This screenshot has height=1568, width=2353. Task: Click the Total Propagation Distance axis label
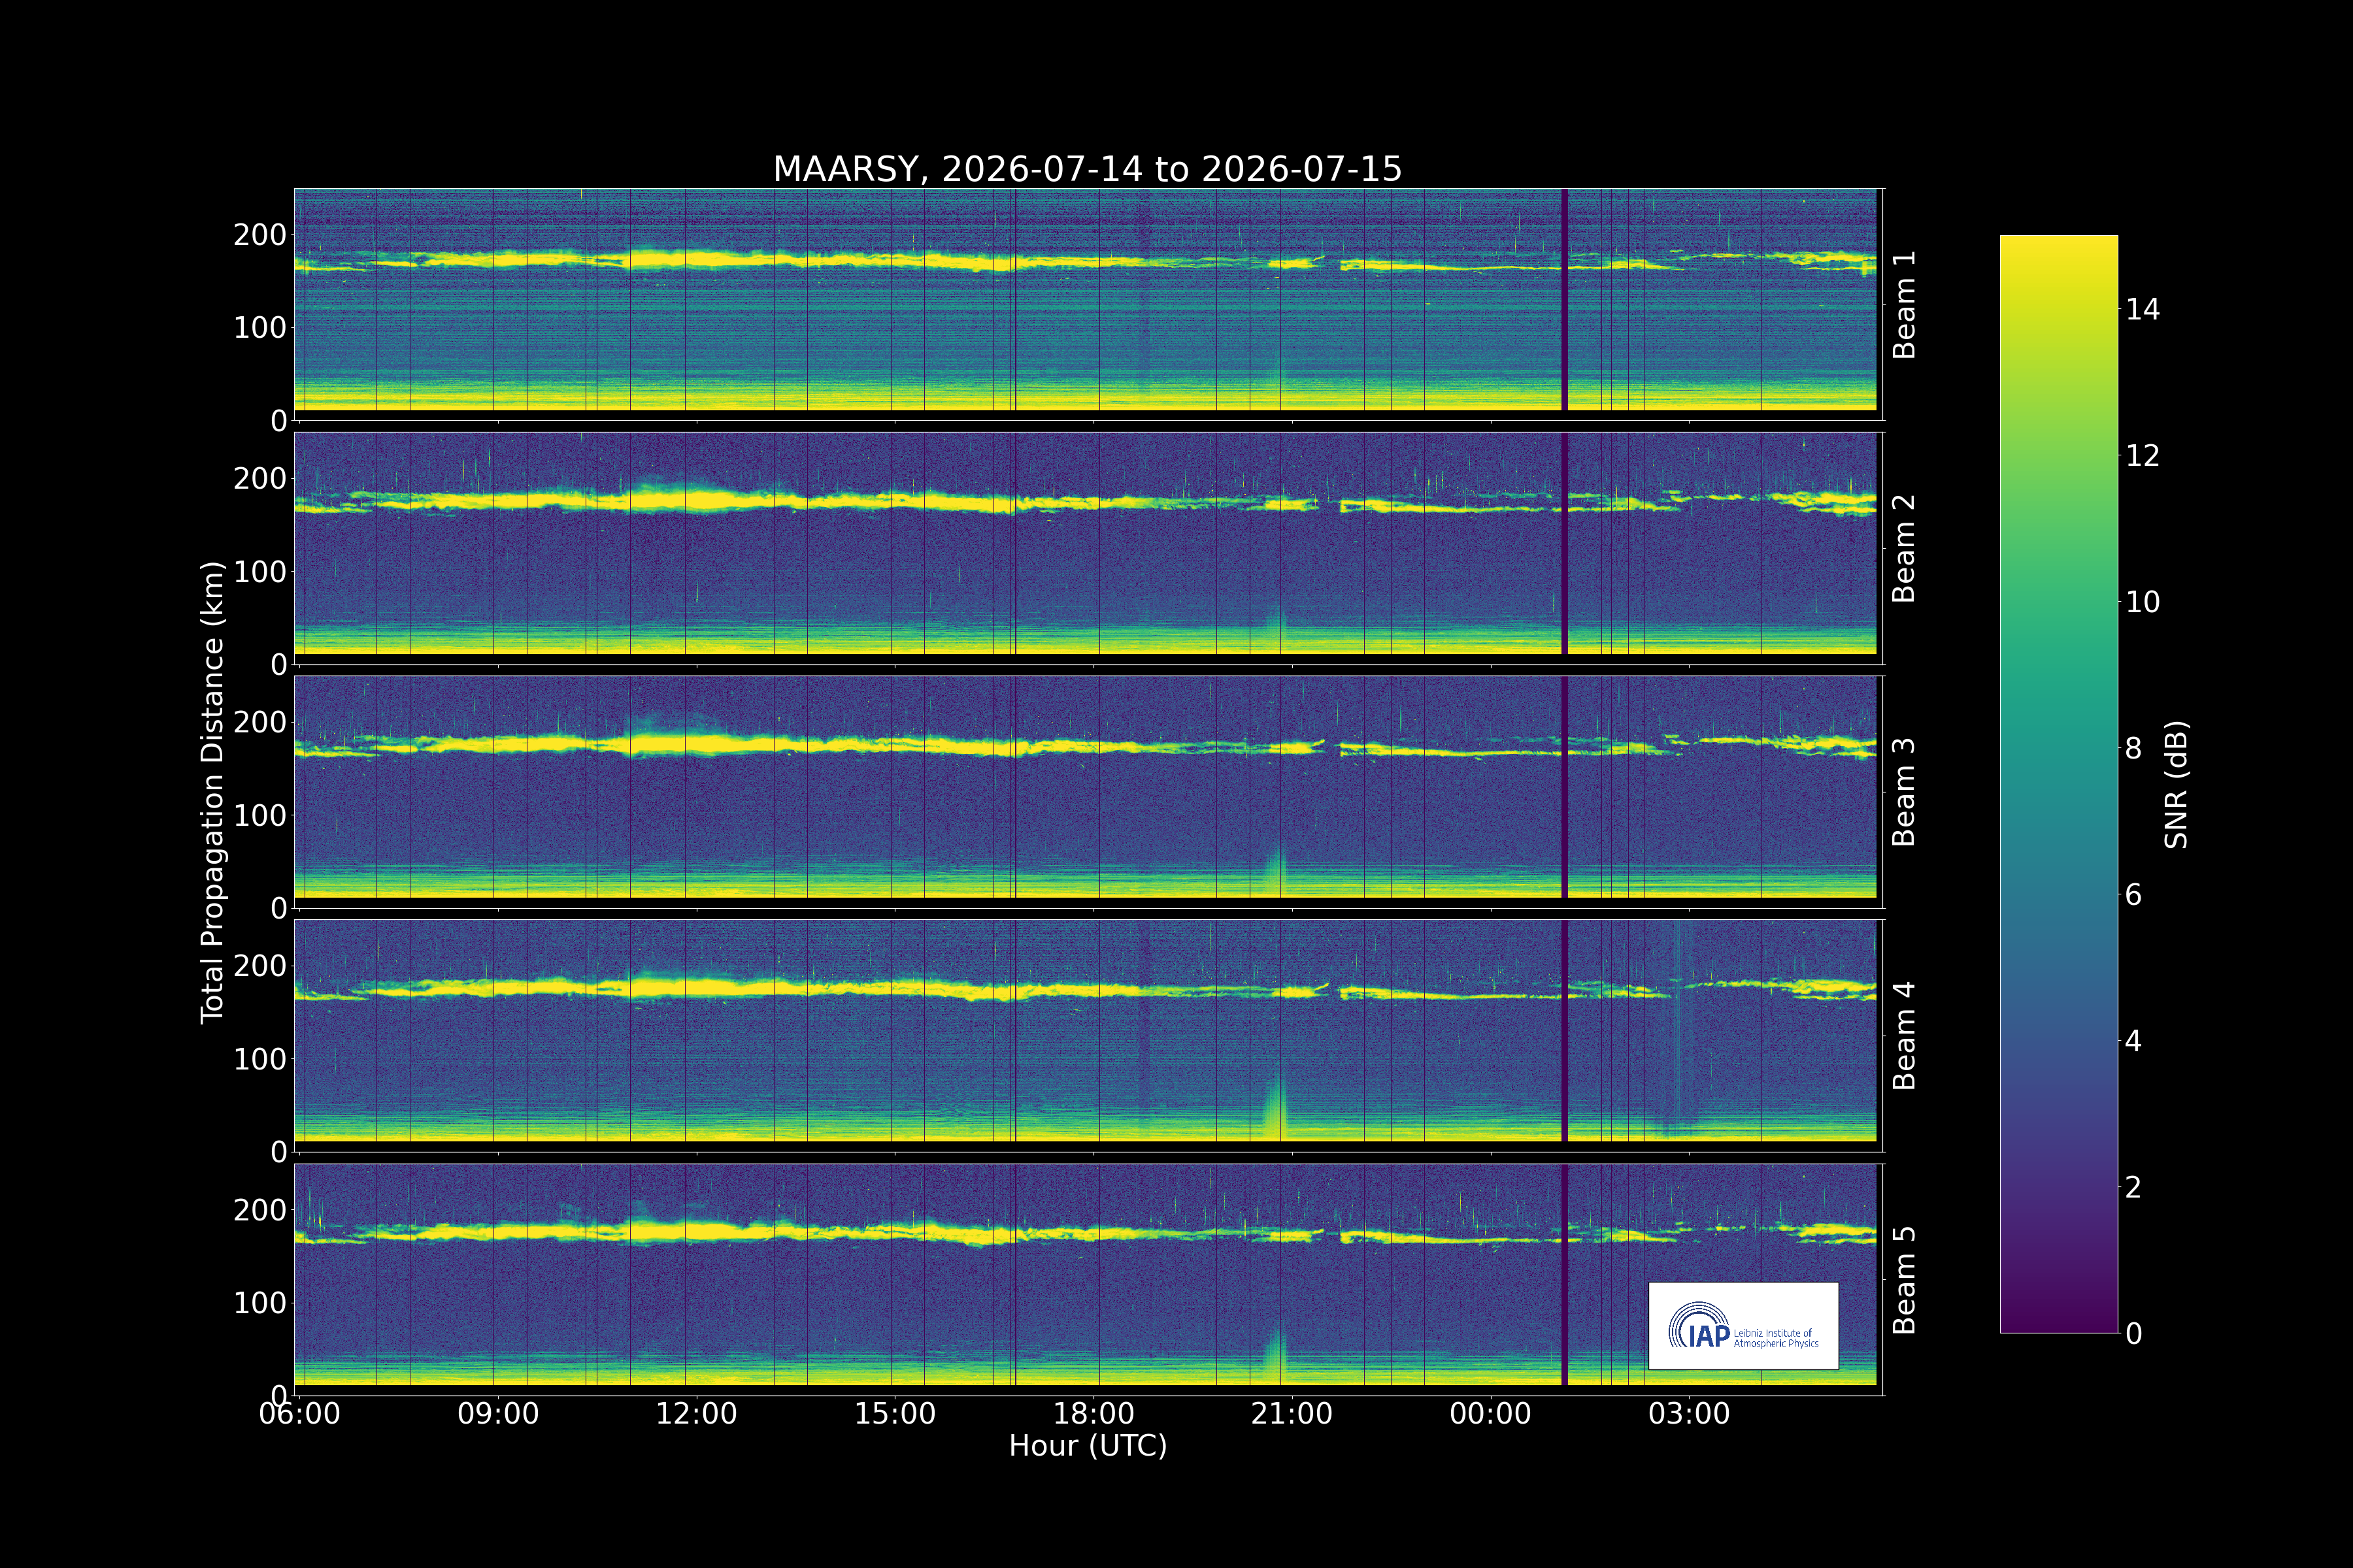[x=212, y=792]
